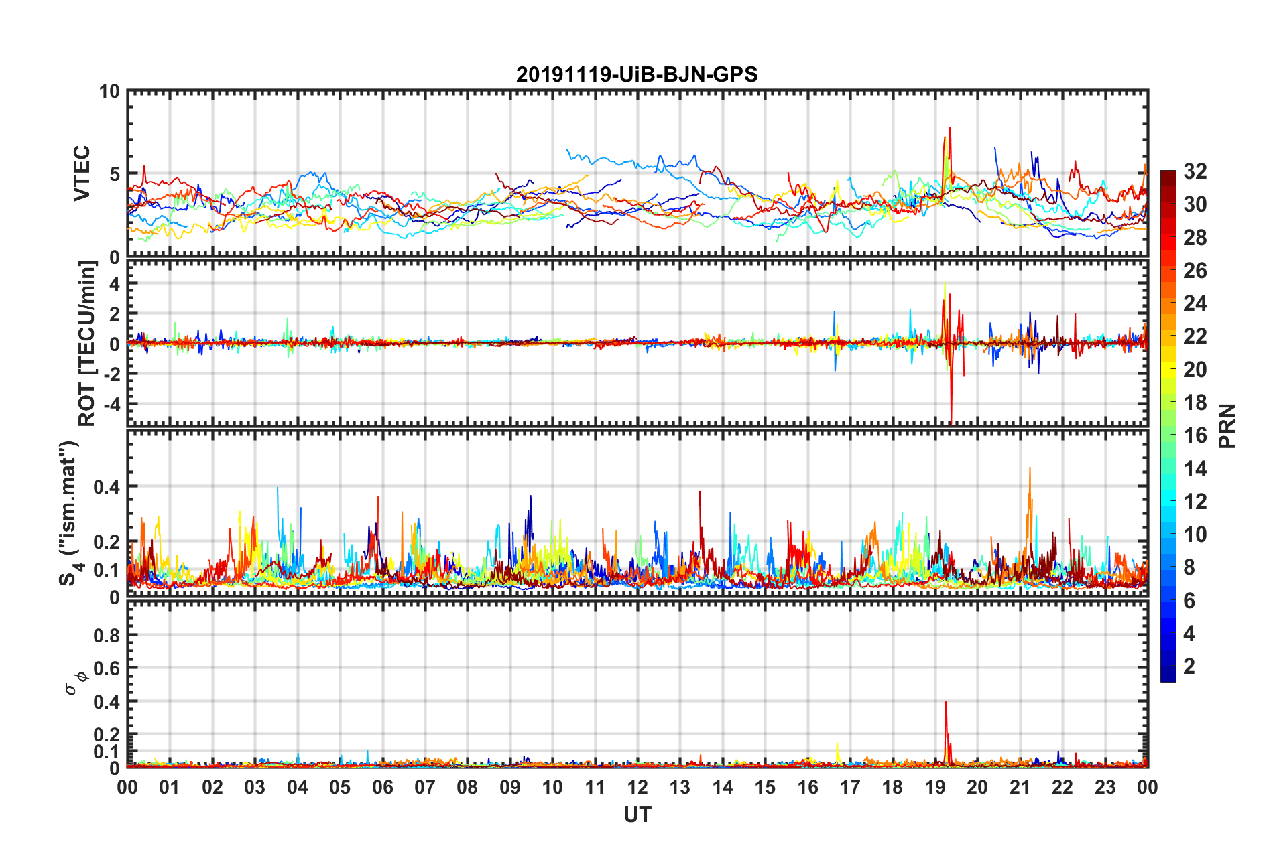This screenshot has width=1275, height=852.
Task: Click colorbar tick label 28
Action: (x=1195, y=238)
